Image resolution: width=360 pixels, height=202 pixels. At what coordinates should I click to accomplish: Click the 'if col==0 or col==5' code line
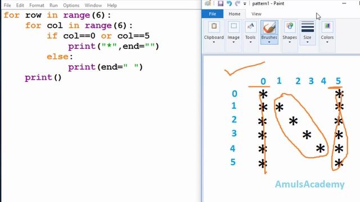[x=98, y=36]
